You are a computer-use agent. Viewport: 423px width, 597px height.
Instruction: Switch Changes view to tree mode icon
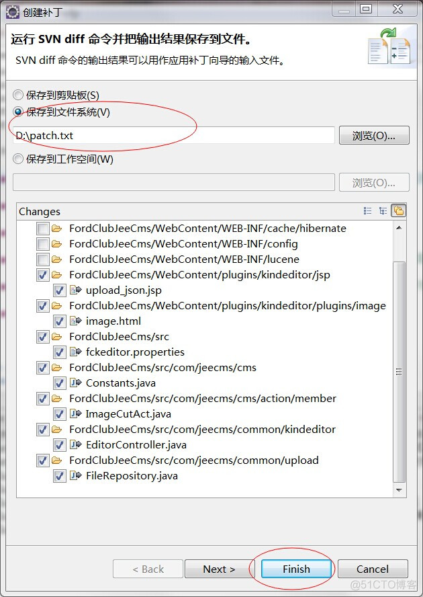[x=383, y=210]
